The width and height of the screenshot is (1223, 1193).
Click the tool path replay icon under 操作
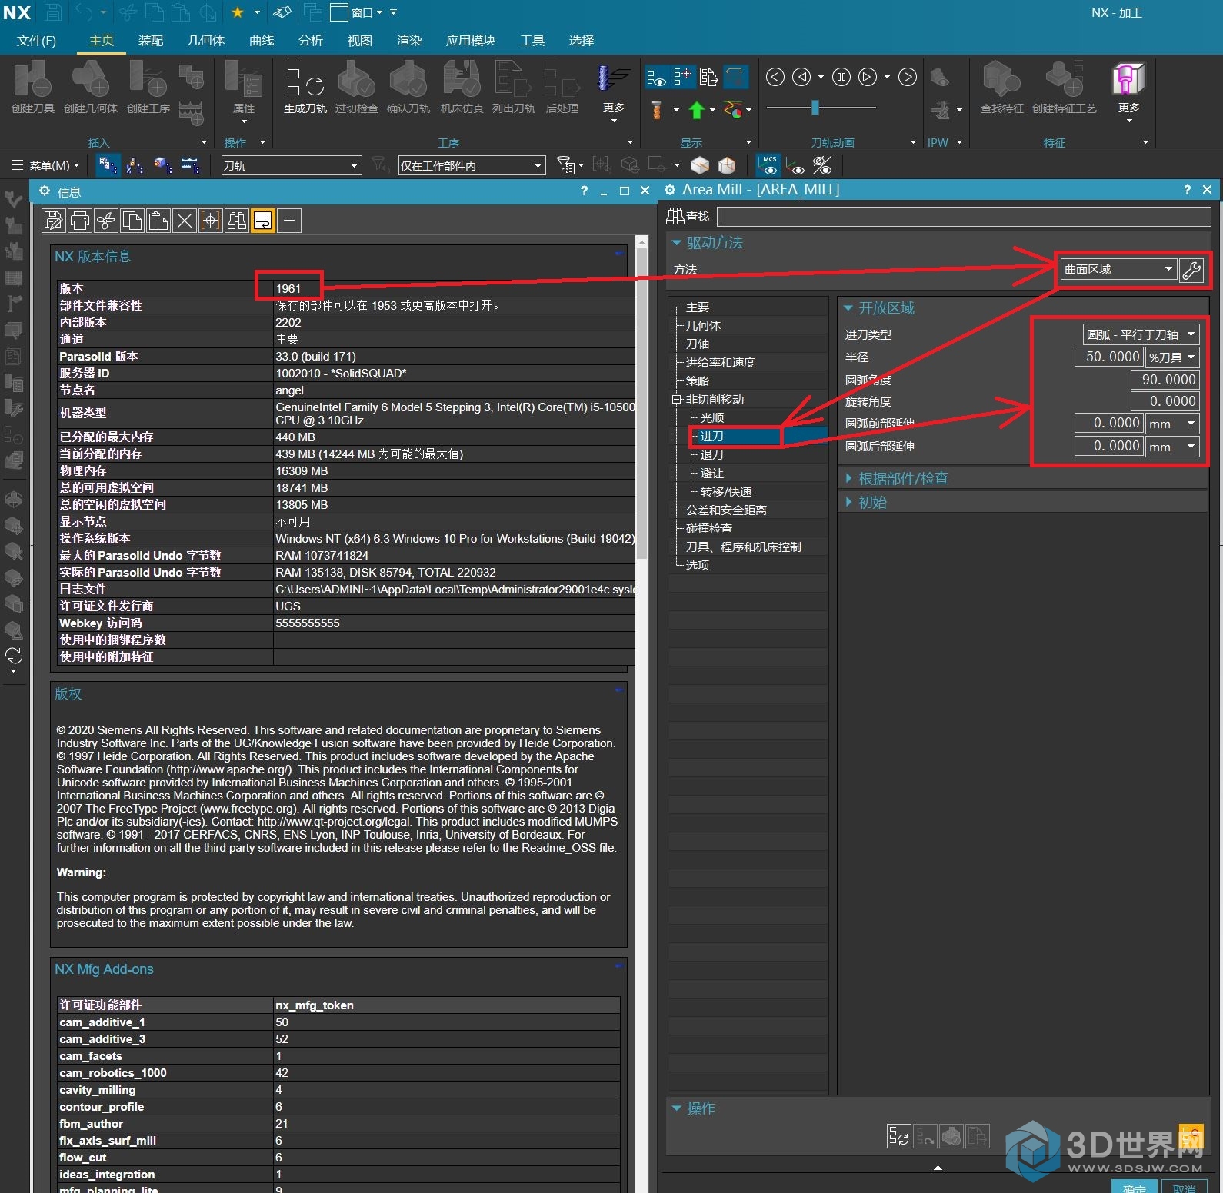point(925,1136)
